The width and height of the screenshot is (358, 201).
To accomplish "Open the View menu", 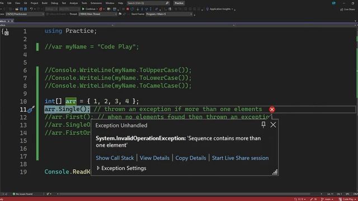I will click(x=17, y=3).
